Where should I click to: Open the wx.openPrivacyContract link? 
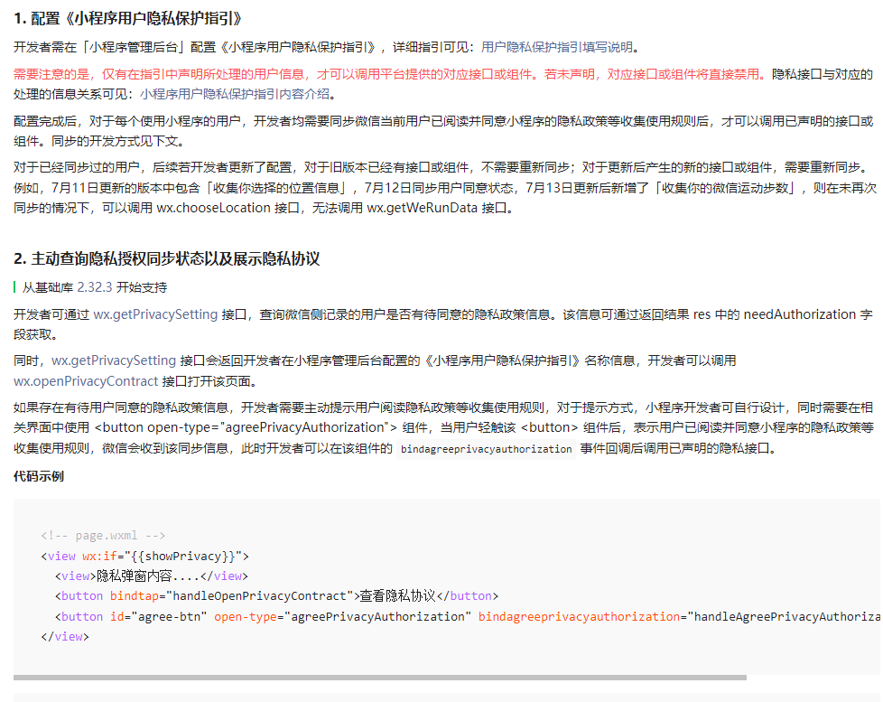pos(86,381)
